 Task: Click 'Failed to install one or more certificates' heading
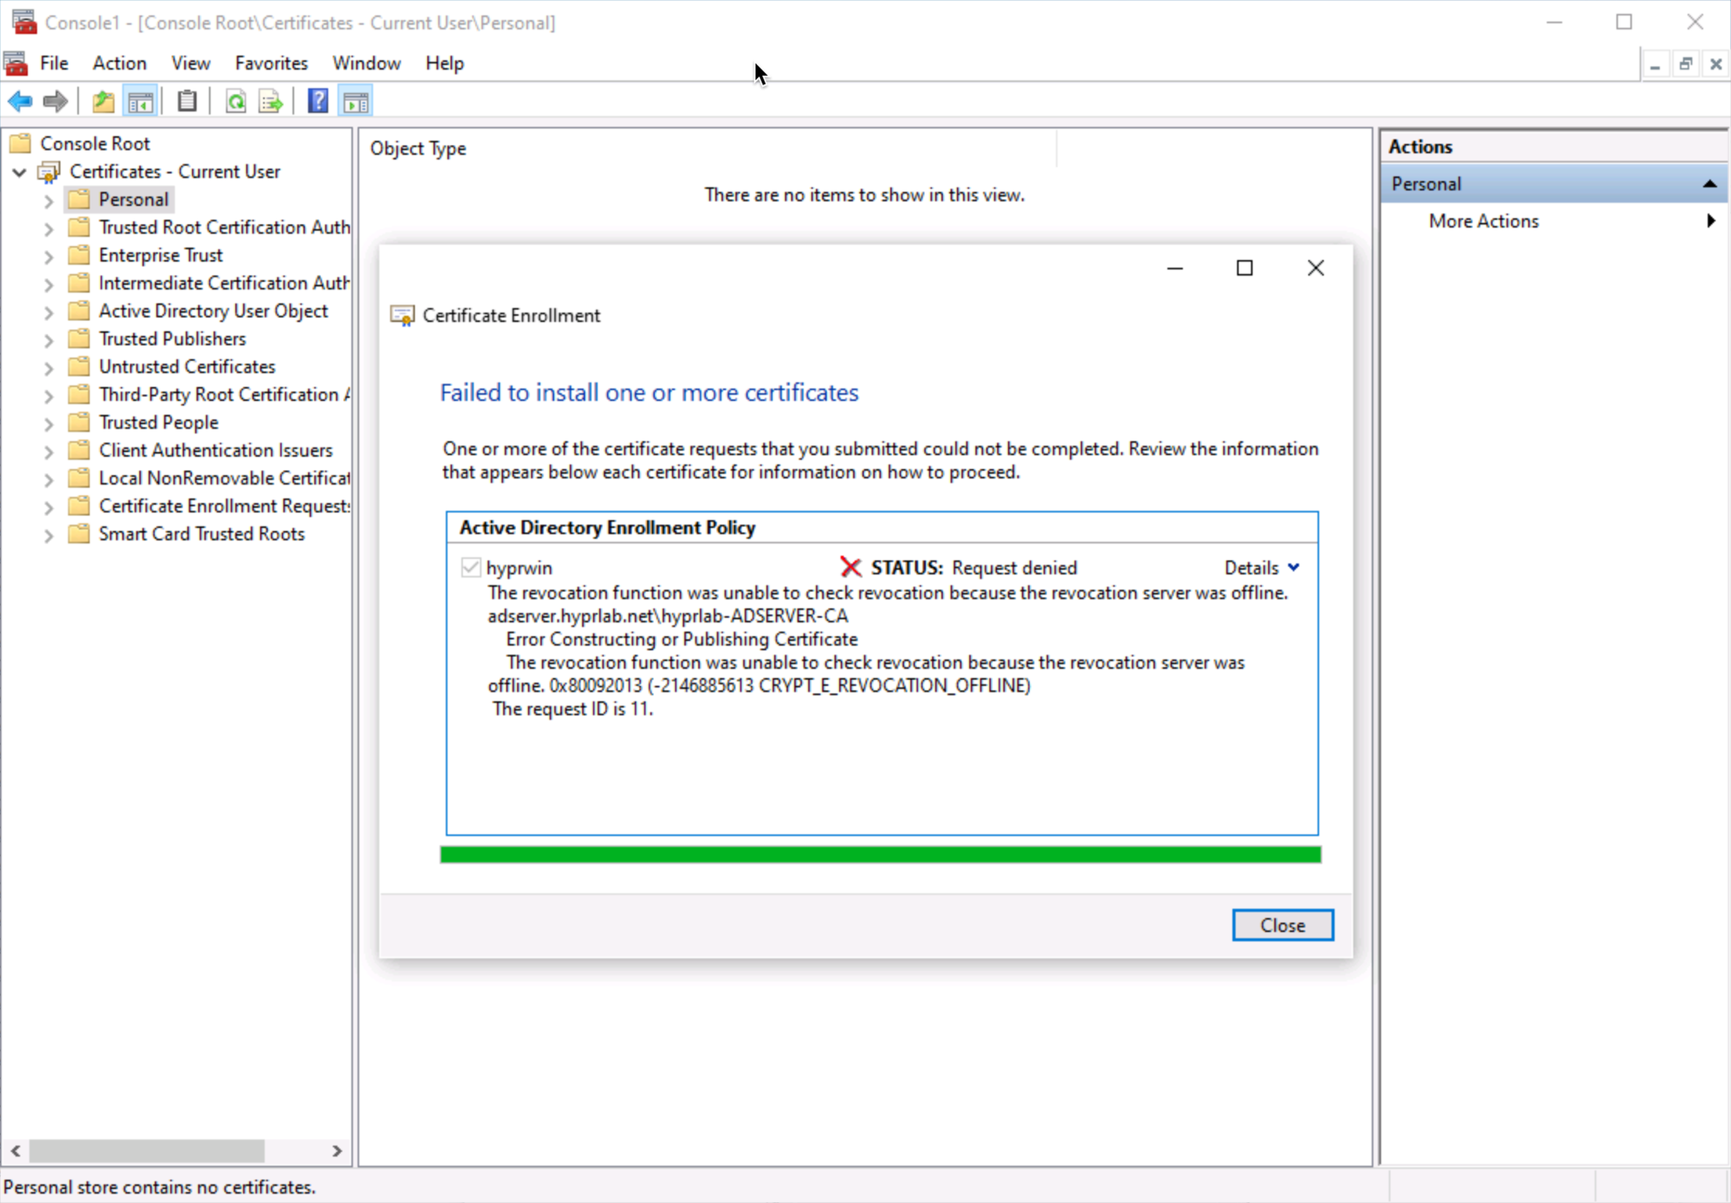649,392
